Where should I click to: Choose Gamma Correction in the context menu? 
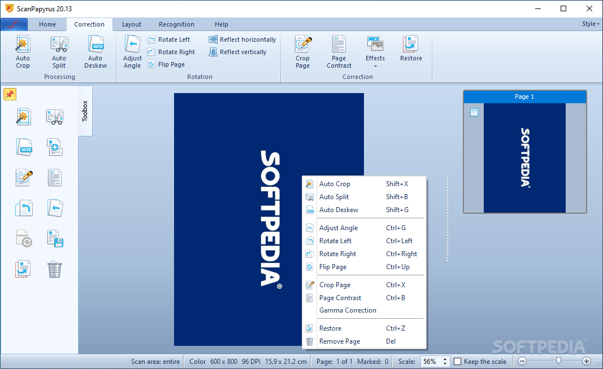pyautogui.click(x=364, y=310)
